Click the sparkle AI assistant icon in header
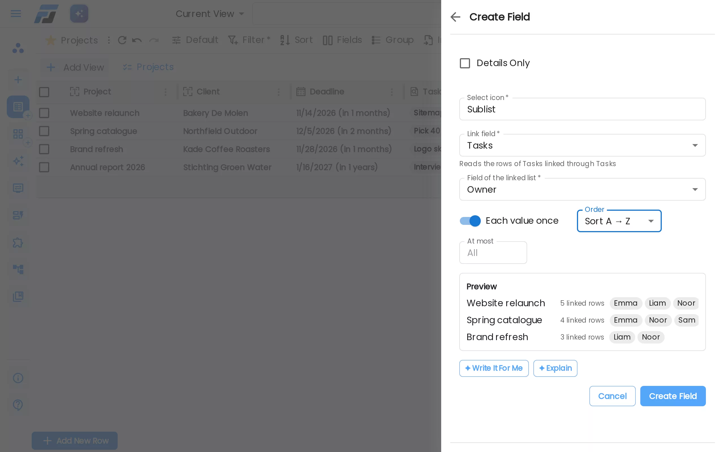The image size is (724, 452). pyautogui.click(x=79, y=14)
